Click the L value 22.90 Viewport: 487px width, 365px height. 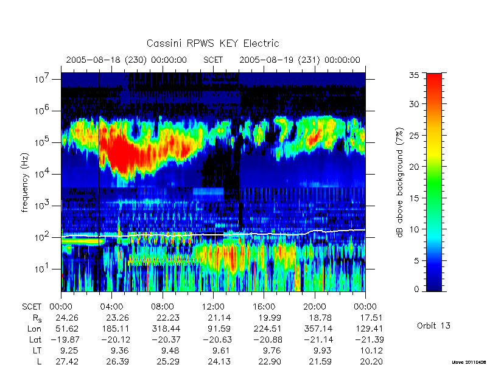270,361
